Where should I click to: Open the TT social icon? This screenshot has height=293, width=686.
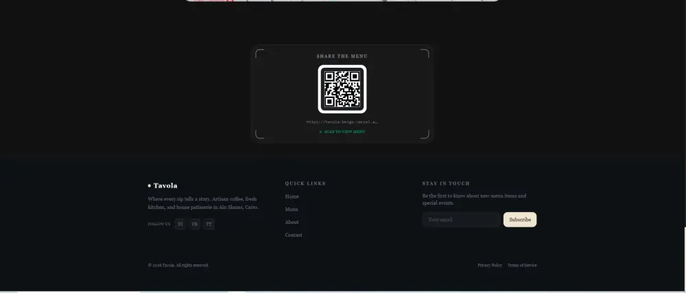[x=209, y=224]
